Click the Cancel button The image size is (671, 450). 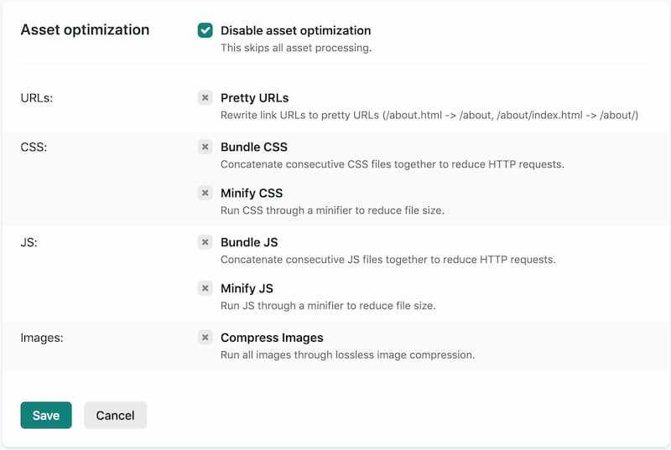pyautogui.click(x=115, y=416)
